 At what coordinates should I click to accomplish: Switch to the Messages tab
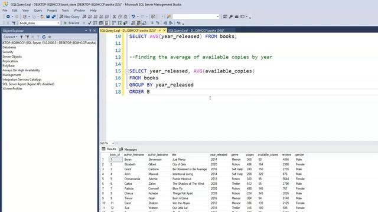point(128,149)
